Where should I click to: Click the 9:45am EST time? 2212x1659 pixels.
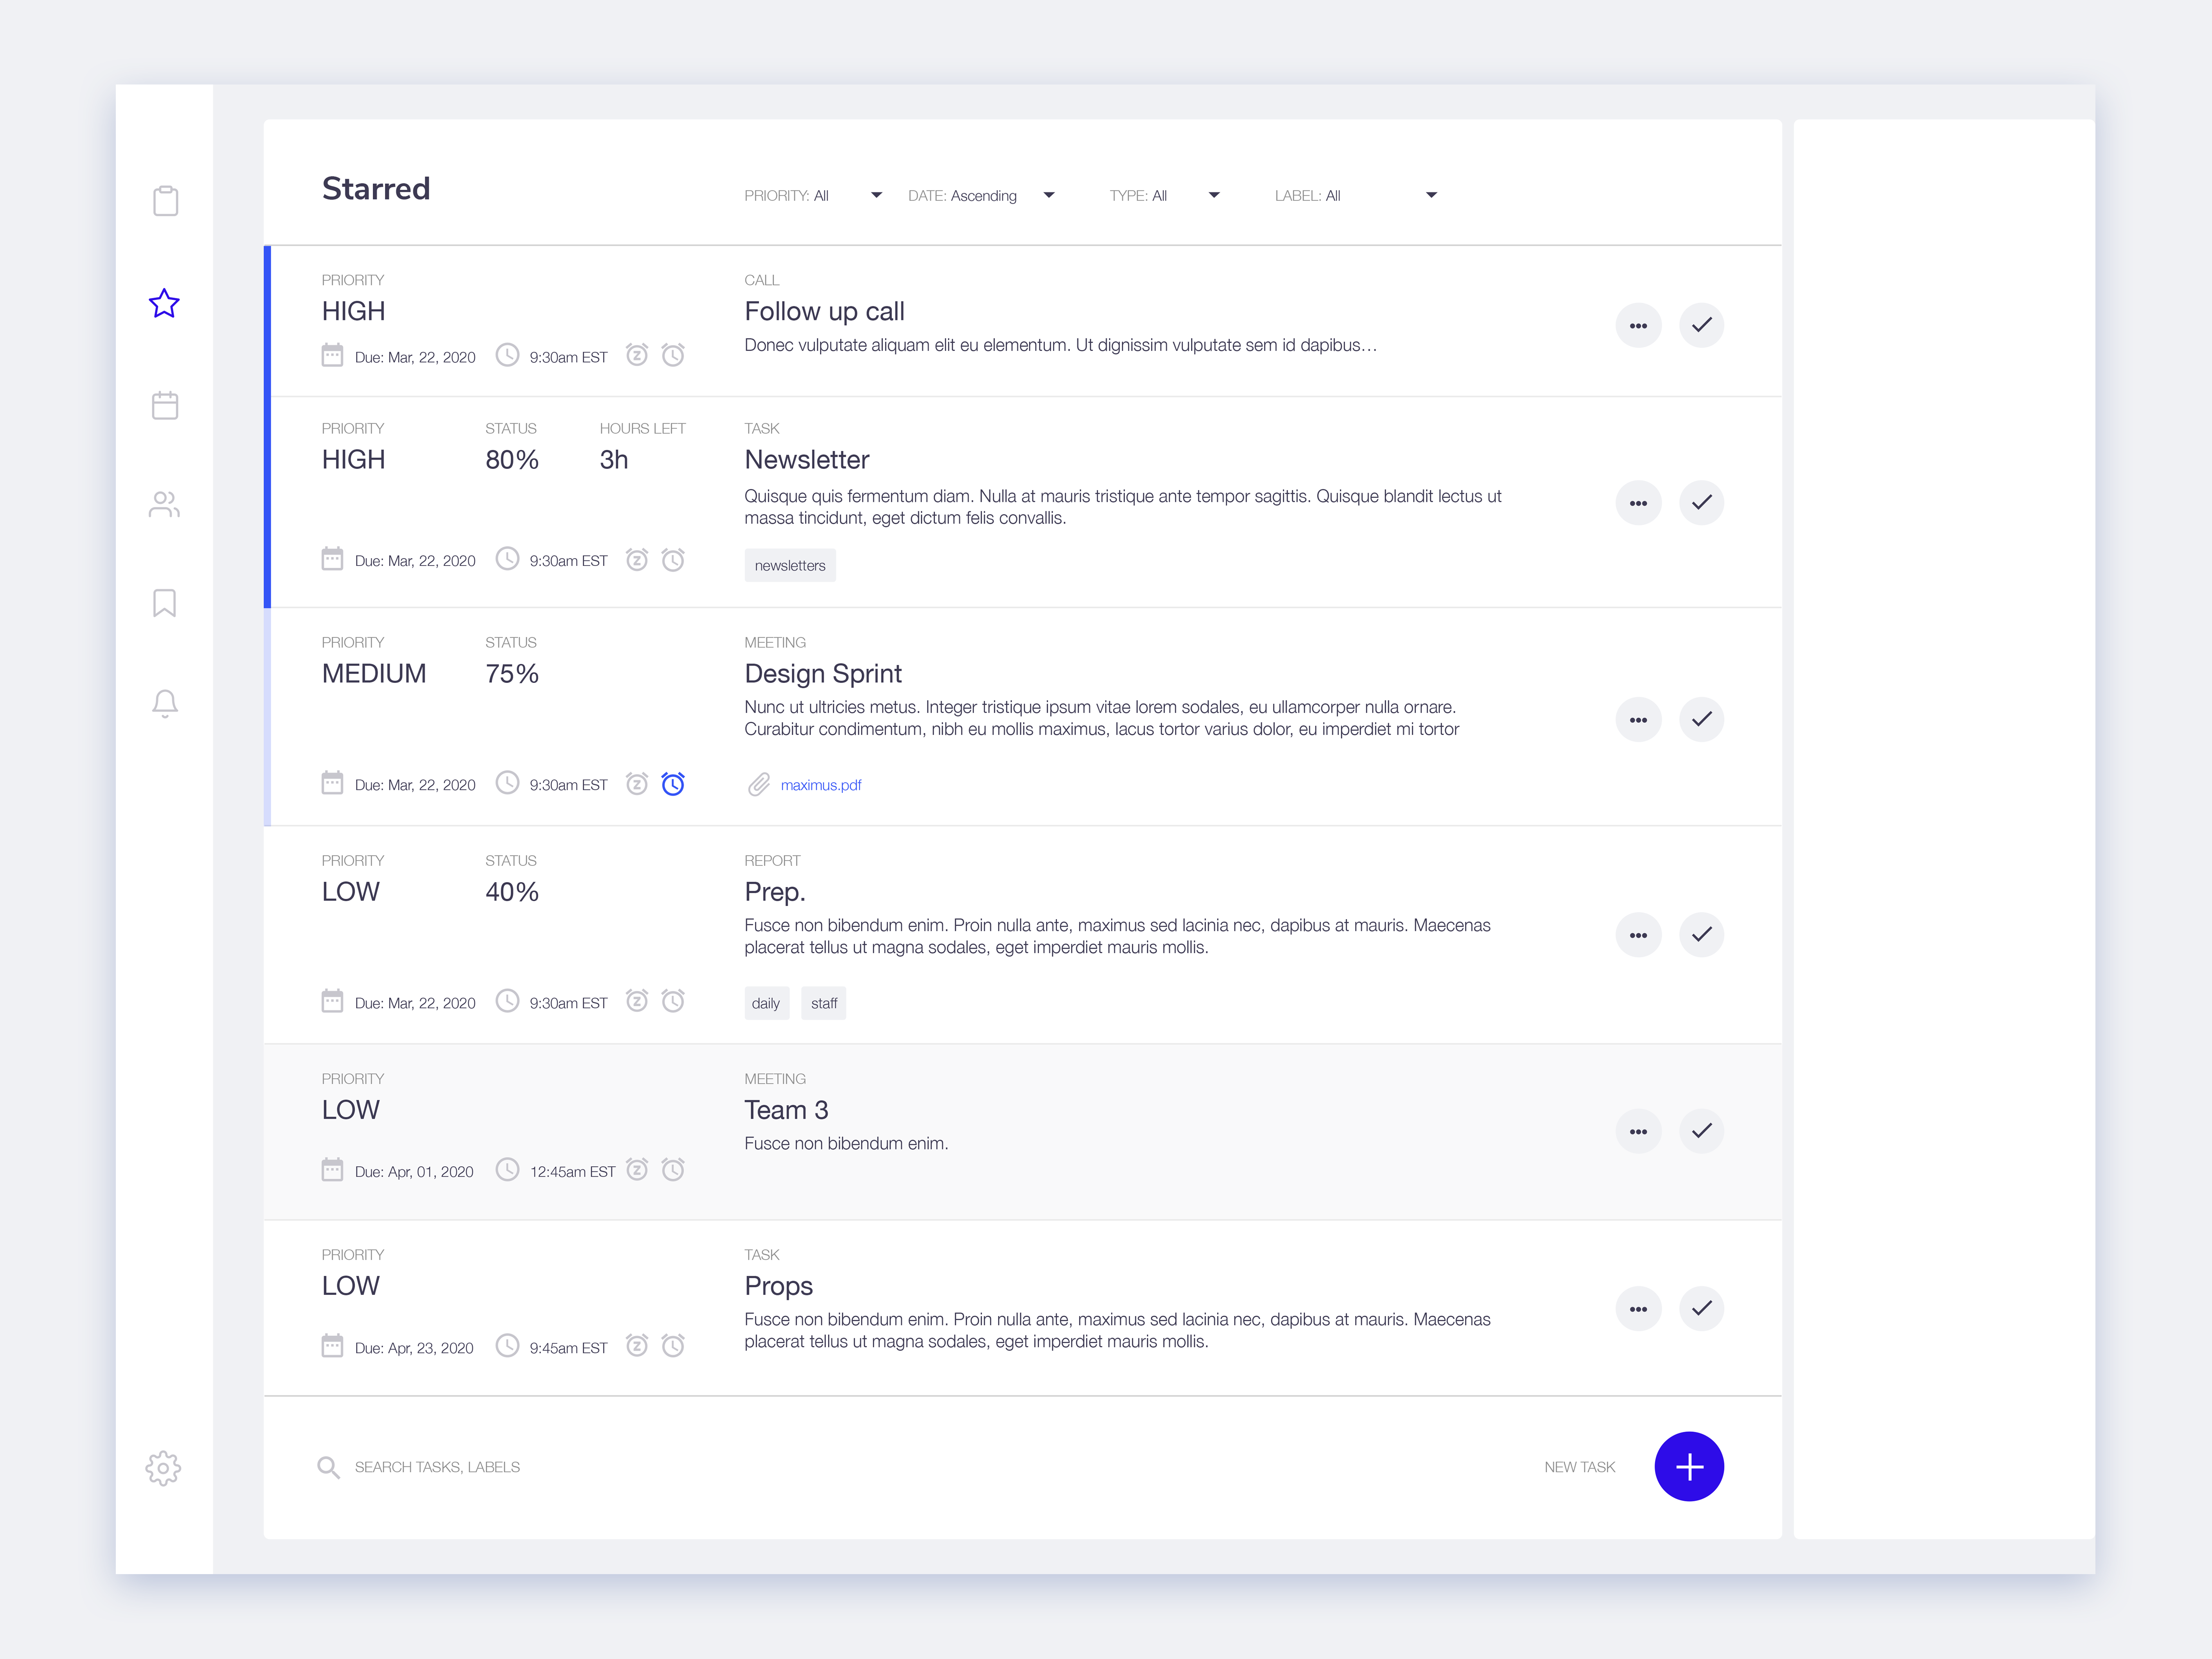click(x=568, y=1348)
